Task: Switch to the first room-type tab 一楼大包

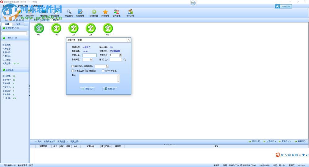Action: click(36, 20)
